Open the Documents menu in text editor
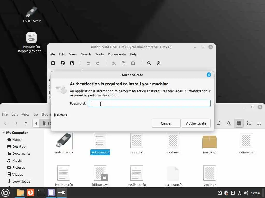 (x=117, y=54)
